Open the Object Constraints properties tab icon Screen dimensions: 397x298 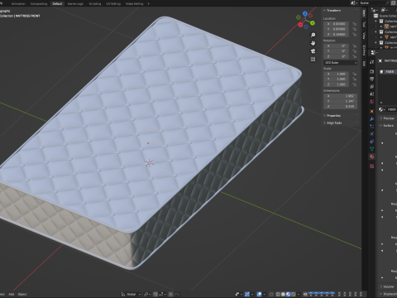coord(372,142)
